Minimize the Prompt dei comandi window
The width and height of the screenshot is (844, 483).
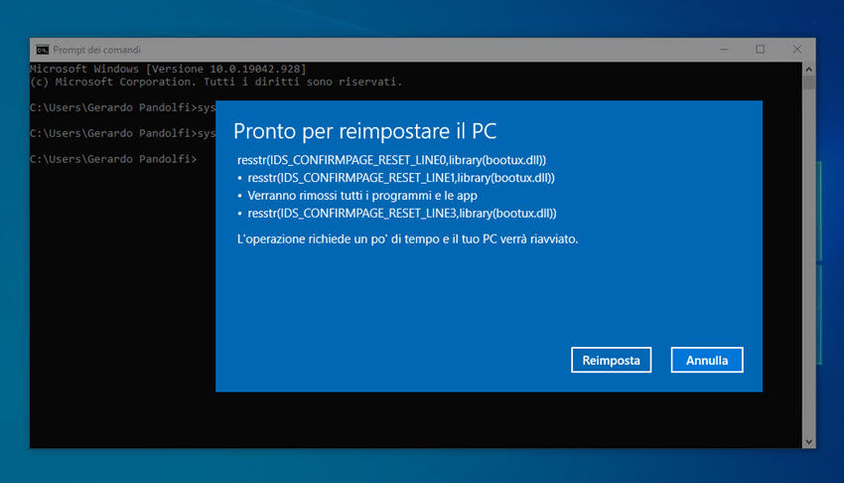coord(724,50)
